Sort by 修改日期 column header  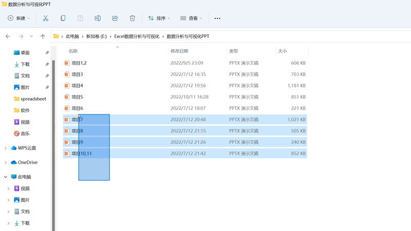click(x=179, y=51)
